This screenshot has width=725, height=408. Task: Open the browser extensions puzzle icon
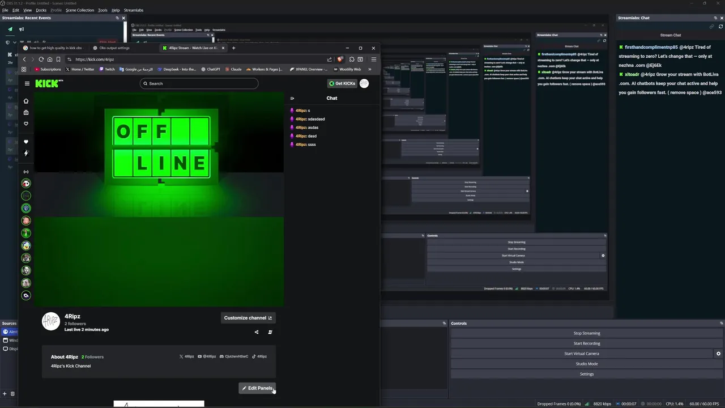click(x=352, y=59)
